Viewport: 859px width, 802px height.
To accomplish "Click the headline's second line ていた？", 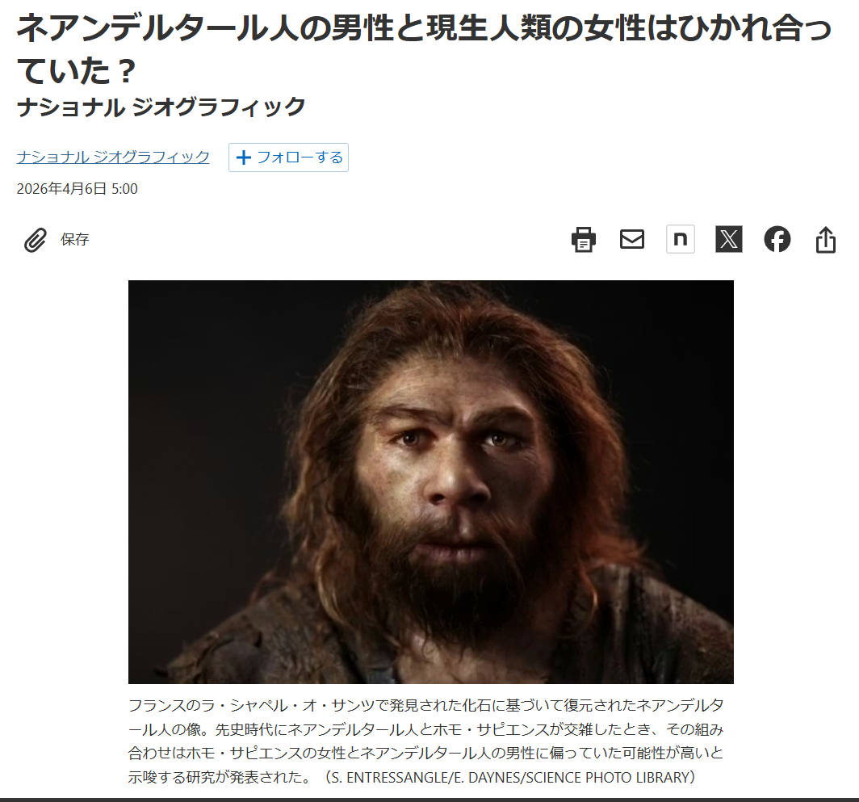I will pos(77,69).
